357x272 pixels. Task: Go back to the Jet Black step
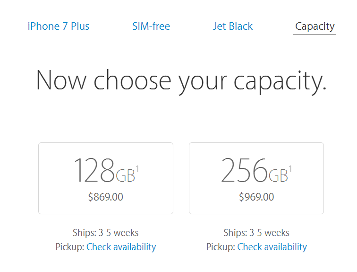(233, 26)
